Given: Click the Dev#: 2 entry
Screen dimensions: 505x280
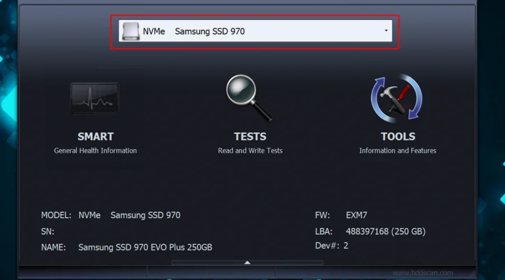Looking at the screenshot, I should click(x=332, y=246).
